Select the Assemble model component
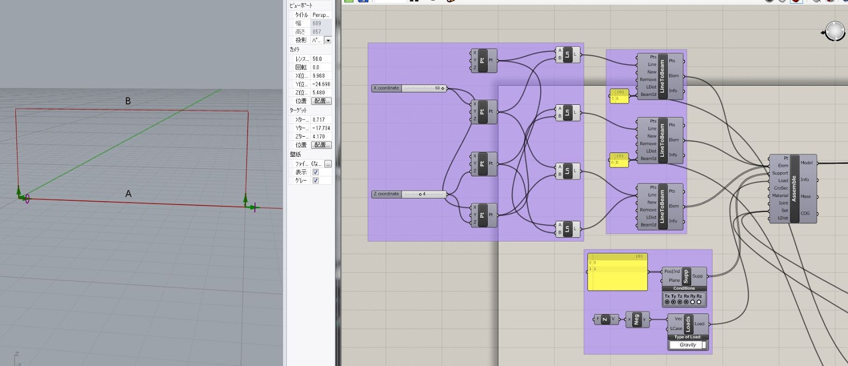Screen dimensions: 848x366 click(x=794, y=189)
